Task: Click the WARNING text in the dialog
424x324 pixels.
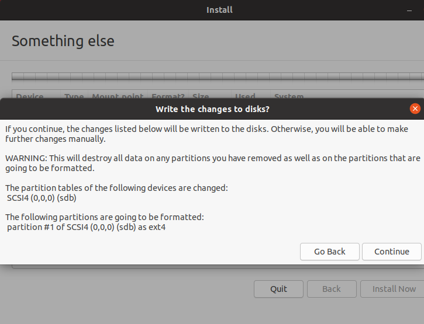Action: tap(212, 163)
